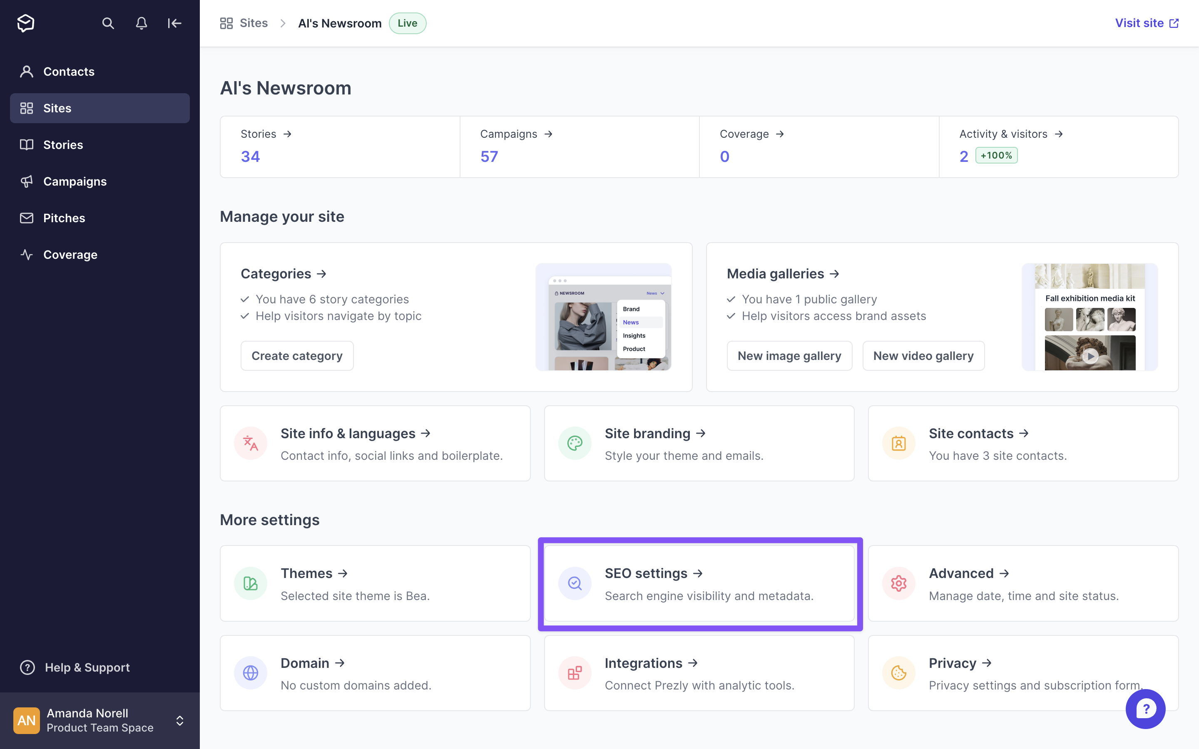This screenshot has height=749, width=1199.
Task: Click Create category button
Action: pos(297,356)
